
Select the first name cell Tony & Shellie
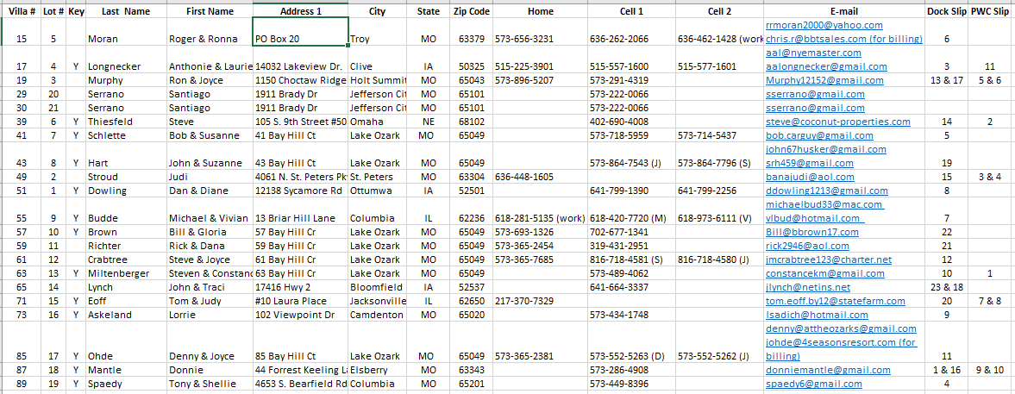click(x=210, y=384)
